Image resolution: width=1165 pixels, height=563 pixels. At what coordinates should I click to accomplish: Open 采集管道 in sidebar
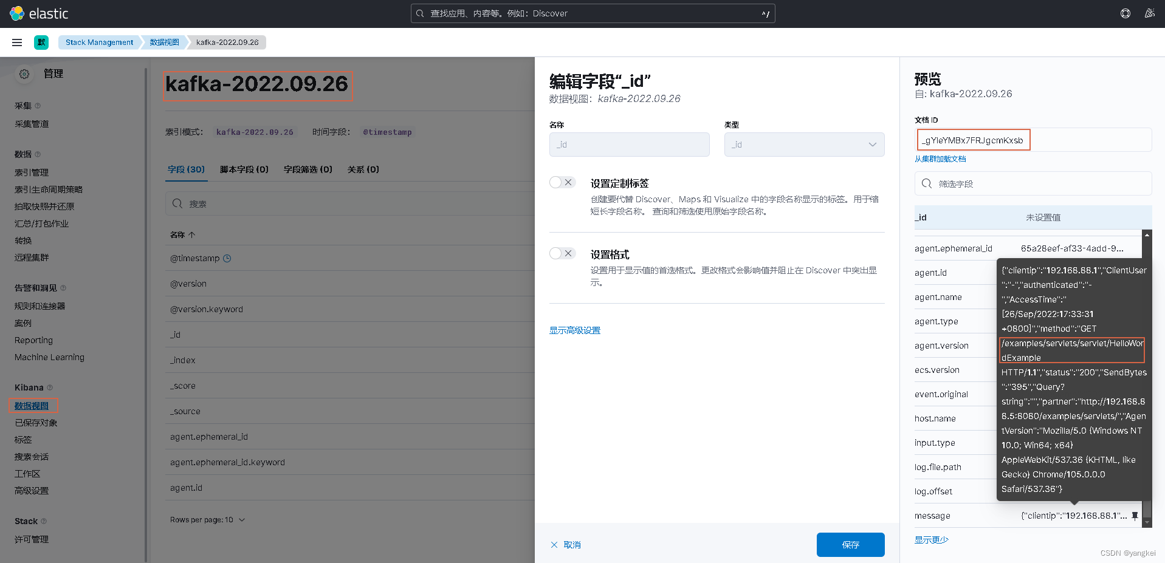tap(32, 124)
